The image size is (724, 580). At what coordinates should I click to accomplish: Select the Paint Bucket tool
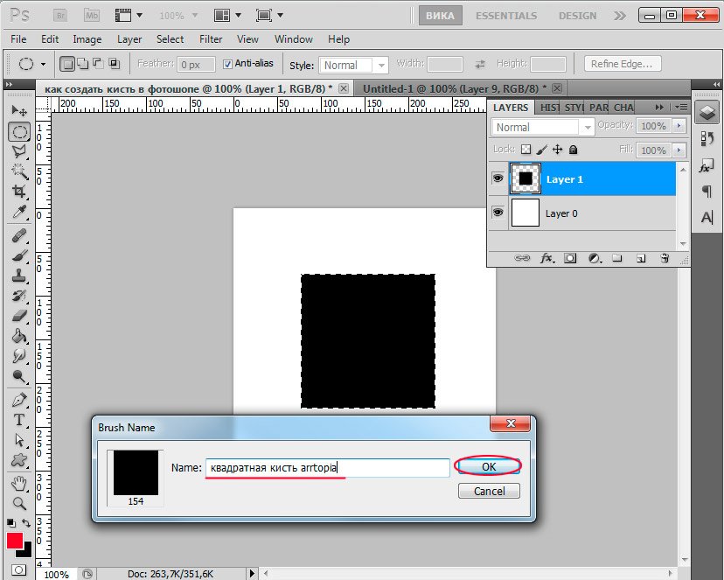(19, 336)
